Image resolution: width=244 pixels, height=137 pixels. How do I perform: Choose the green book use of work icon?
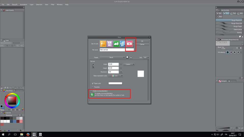pos(116,44)
